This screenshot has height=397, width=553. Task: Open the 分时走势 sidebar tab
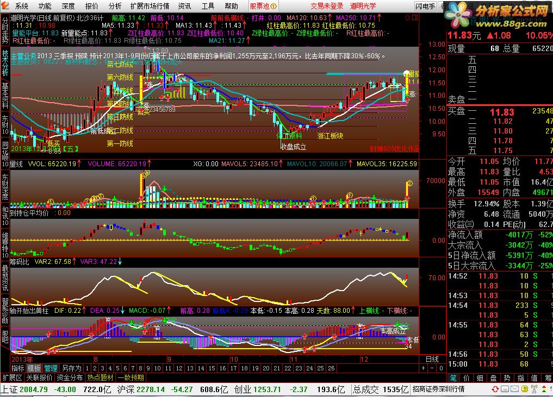(x=5, y=30)
